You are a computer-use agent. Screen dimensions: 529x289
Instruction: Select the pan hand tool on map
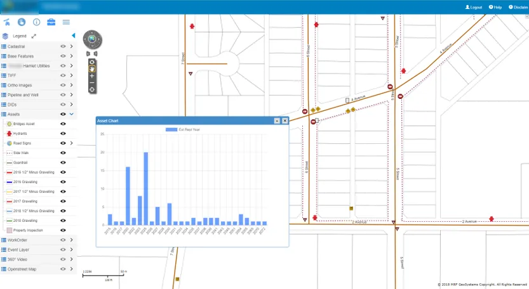pyautogui.click(x=91, y=68)
